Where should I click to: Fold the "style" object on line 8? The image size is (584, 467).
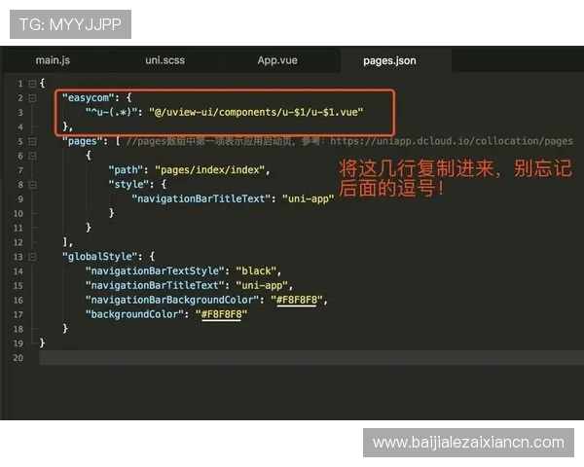pyautogui.click(x=32, y=184)
